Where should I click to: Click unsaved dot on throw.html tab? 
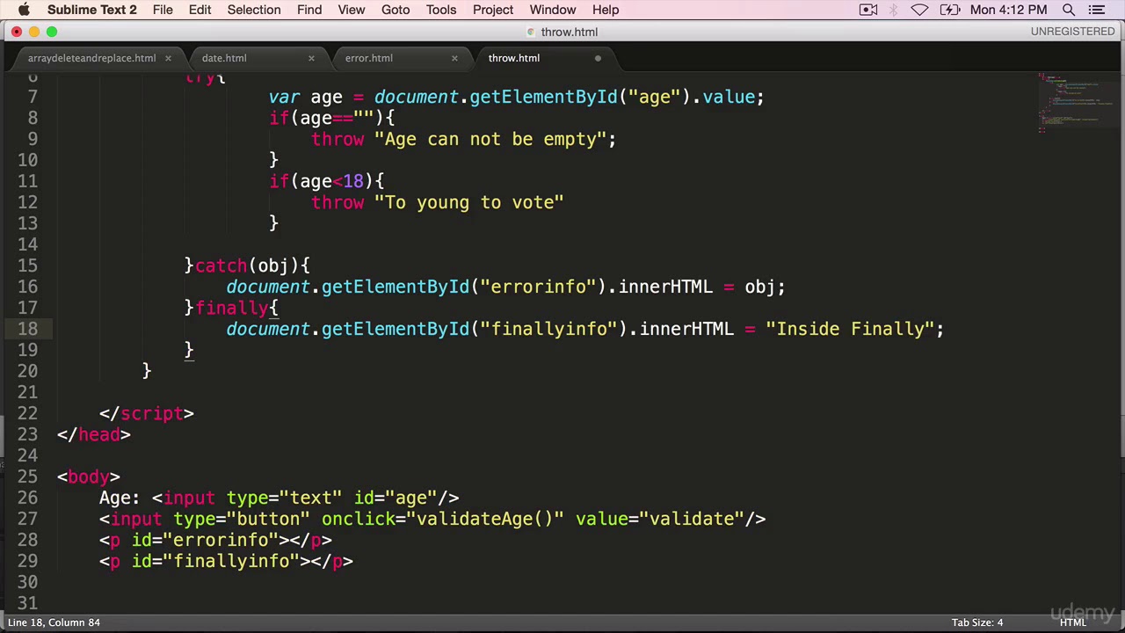(598, 58)
